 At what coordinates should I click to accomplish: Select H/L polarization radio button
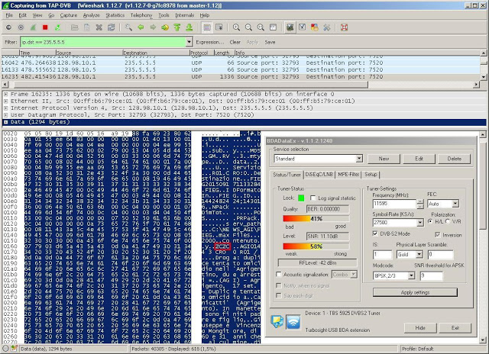pyautogui.click(x=430, y=221)
